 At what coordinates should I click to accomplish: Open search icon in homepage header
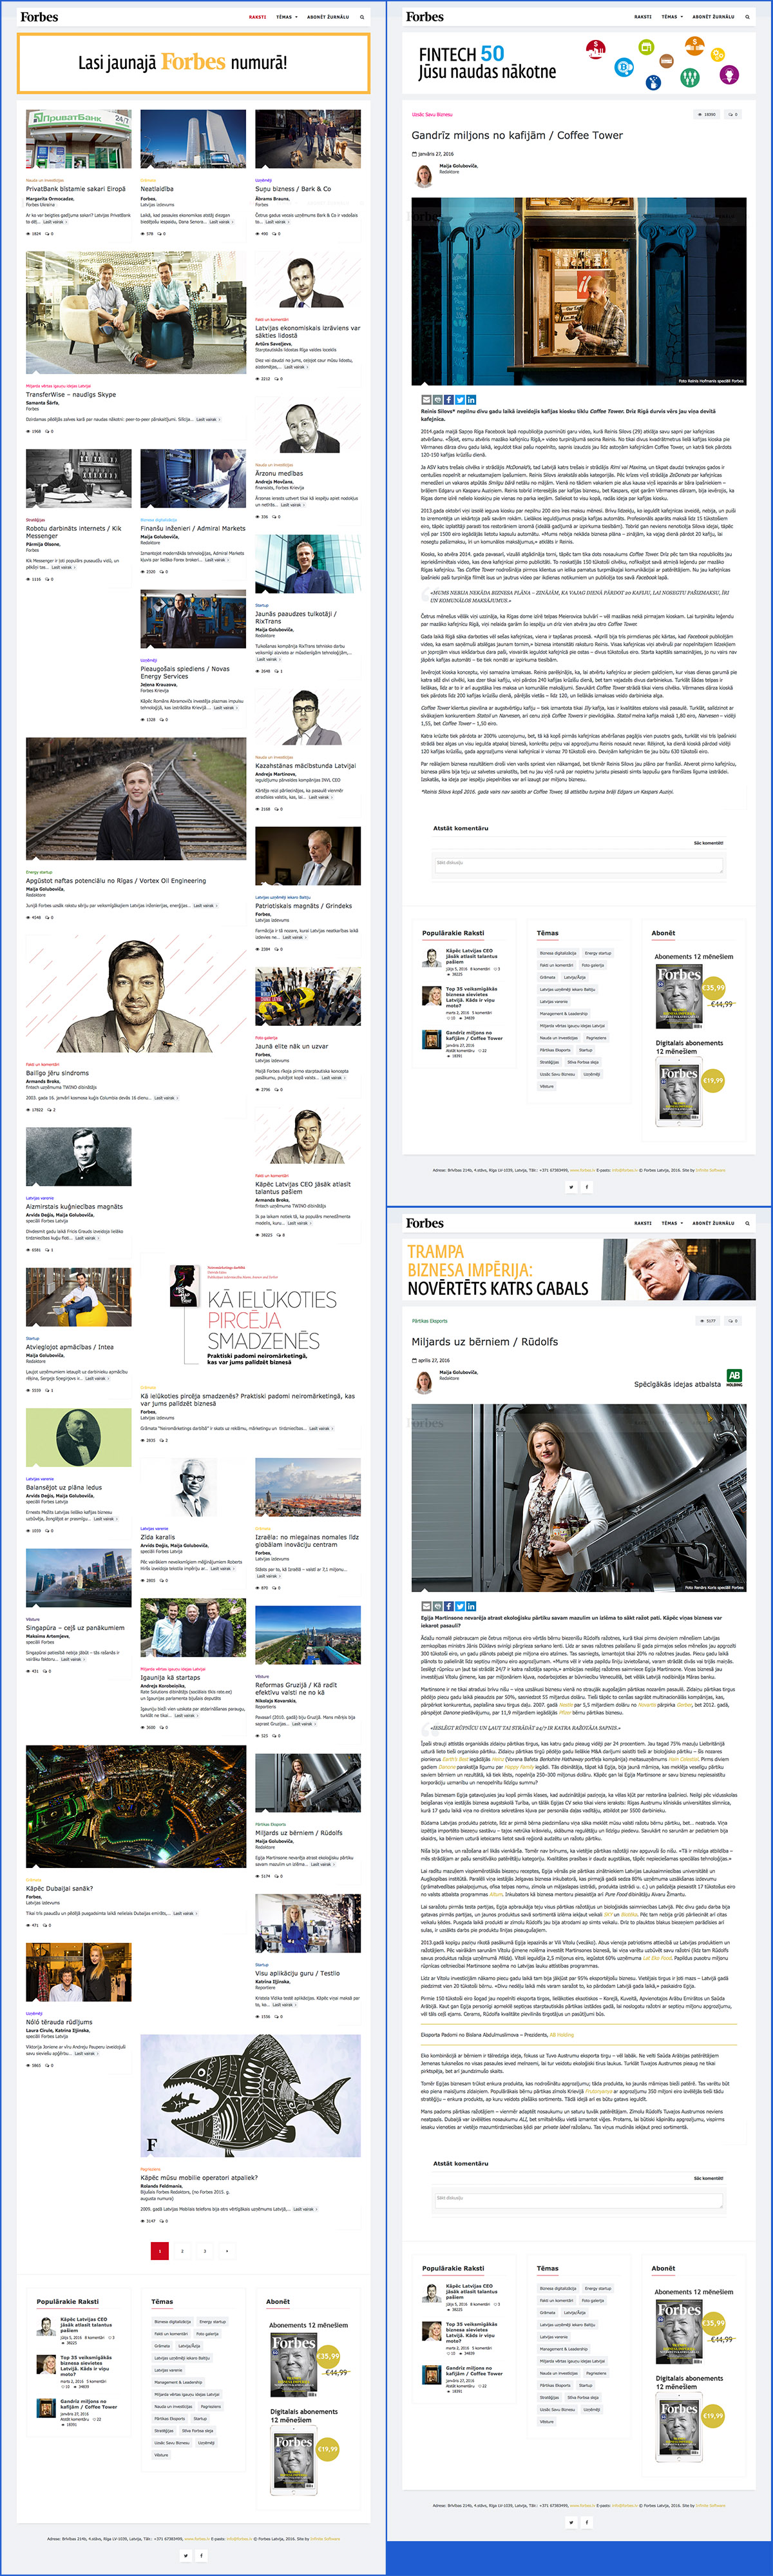(x=361, y=17)
